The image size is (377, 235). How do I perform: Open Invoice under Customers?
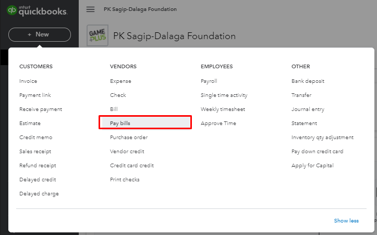point(28,81)
